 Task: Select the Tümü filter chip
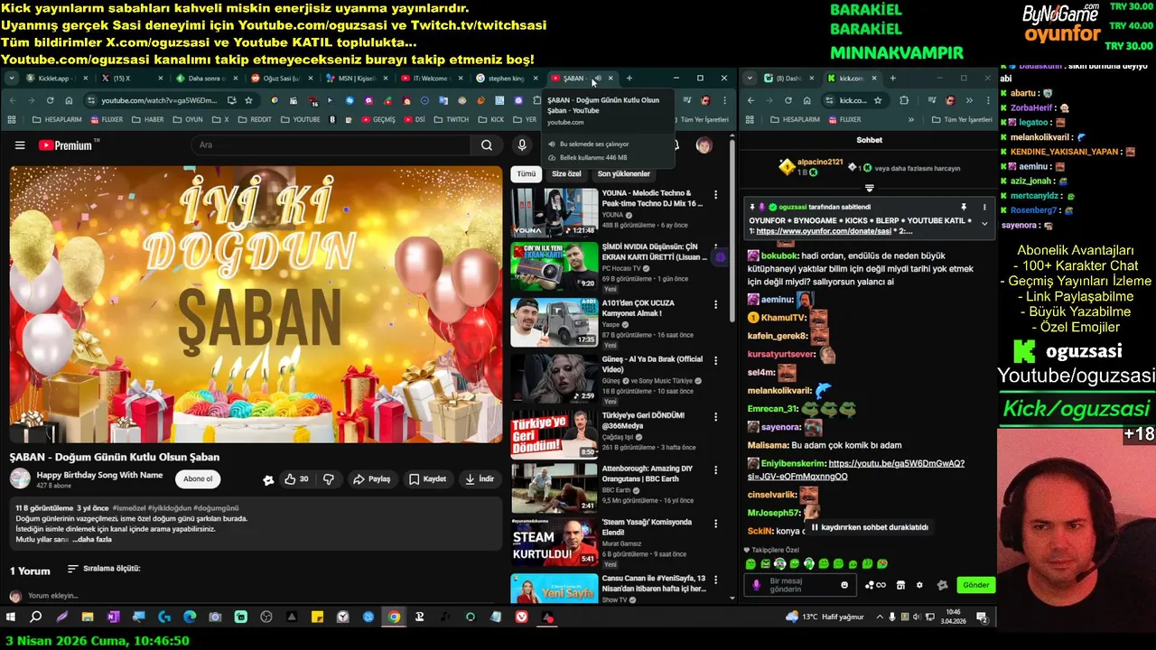pos(526,174)
